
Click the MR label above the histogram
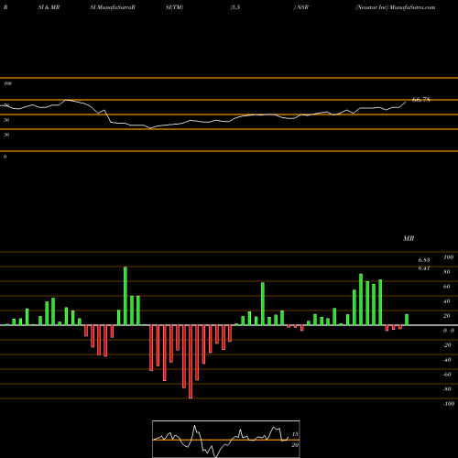(409, 238)
